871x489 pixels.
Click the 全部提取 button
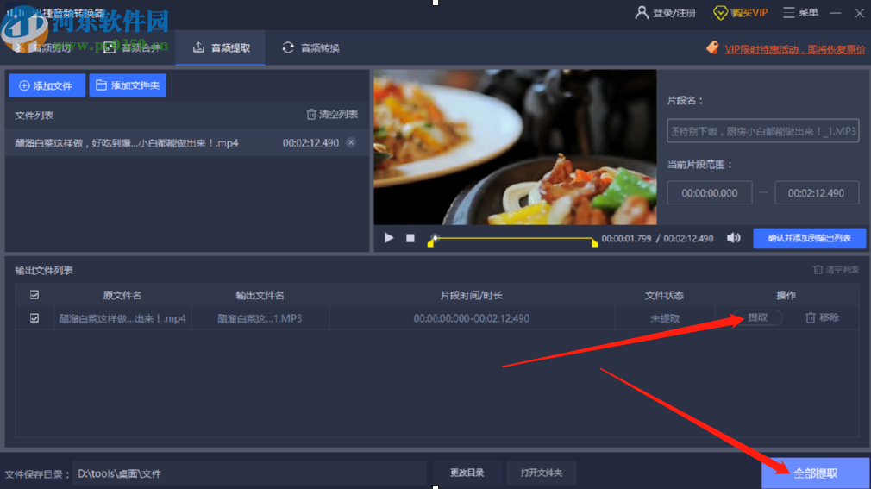click(x=815, y=473)
